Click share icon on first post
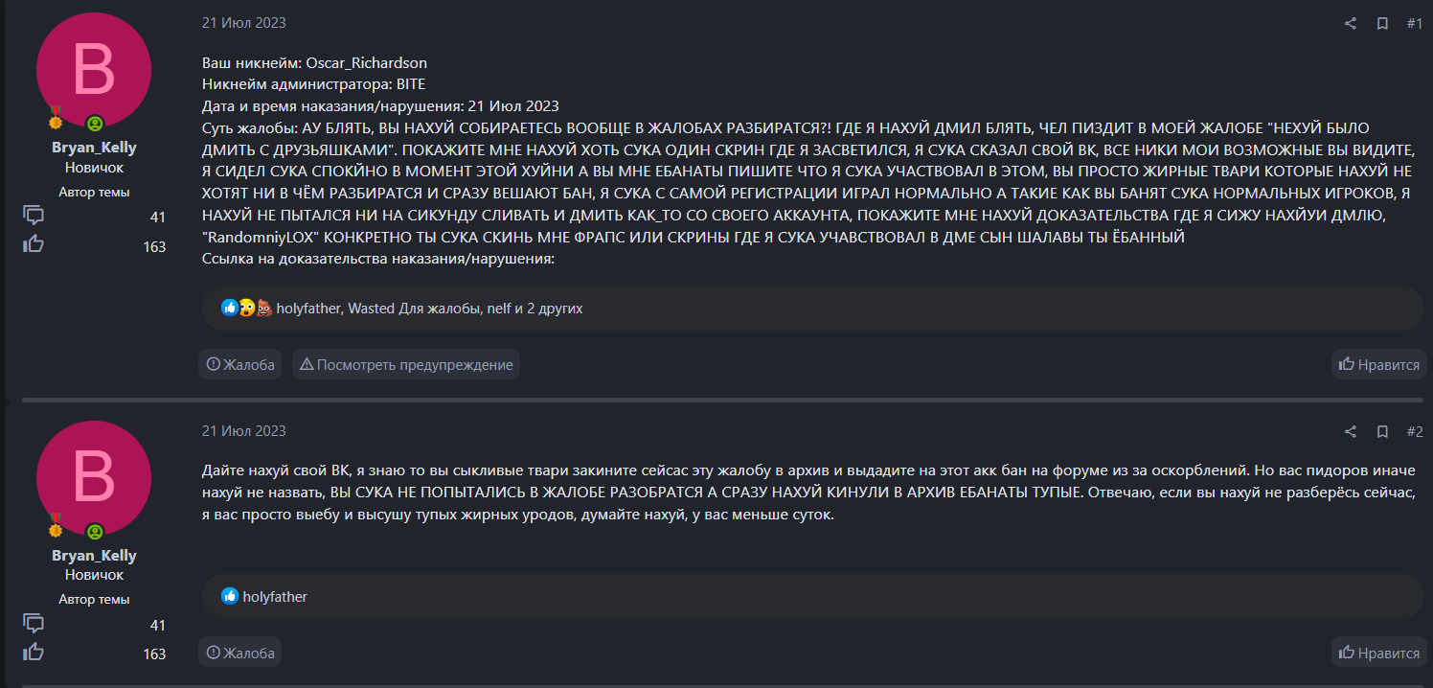 click(x=1351, y=23)
